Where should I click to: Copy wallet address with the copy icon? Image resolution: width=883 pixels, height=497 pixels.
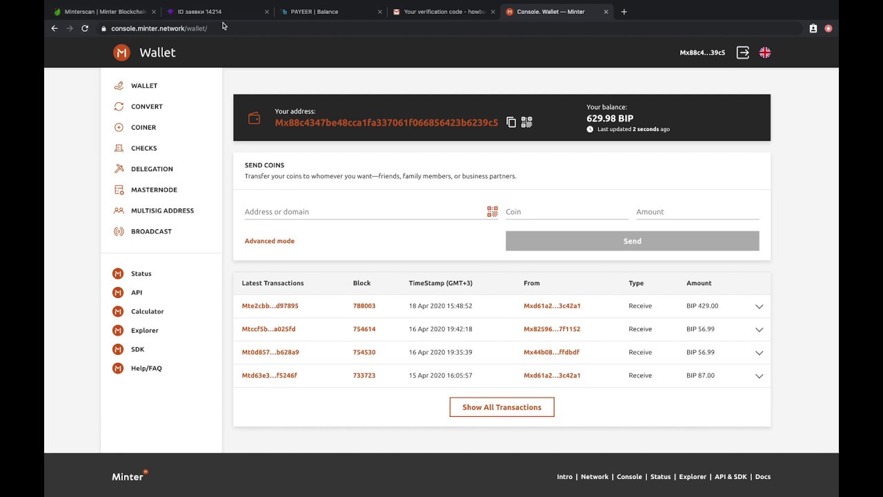511,122
